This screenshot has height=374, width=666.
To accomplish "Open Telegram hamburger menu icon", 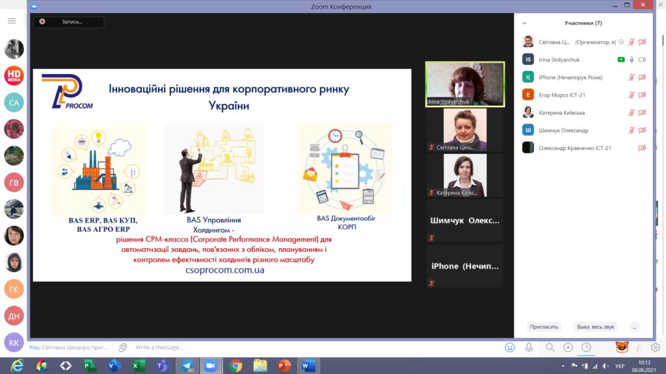I will point(12,21).
